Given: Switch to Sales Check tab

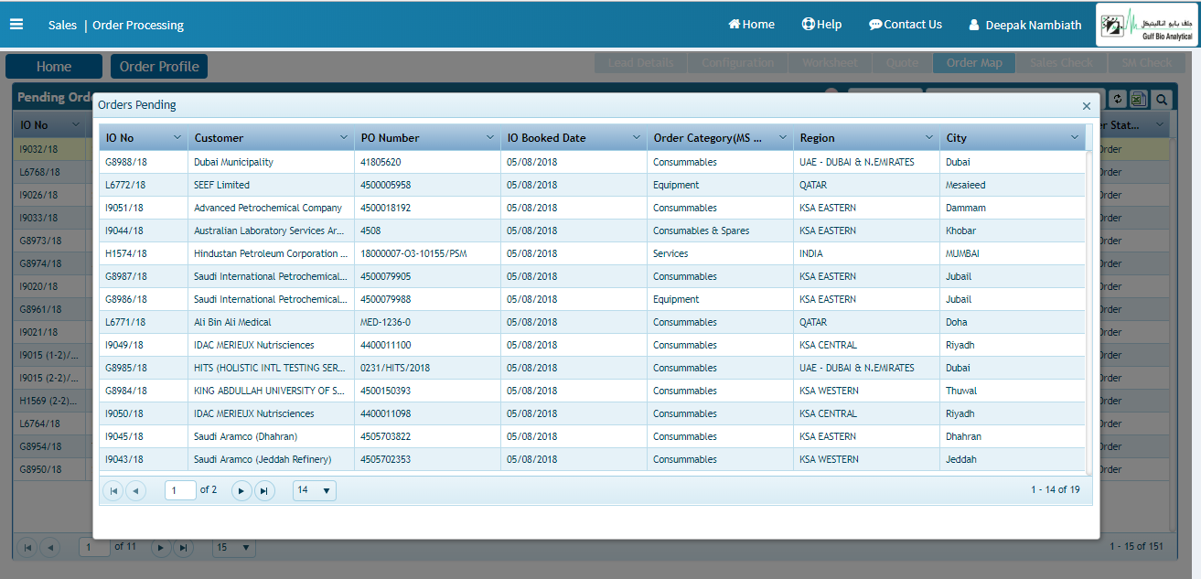Looking at the screenshot, I should 1061,63.
